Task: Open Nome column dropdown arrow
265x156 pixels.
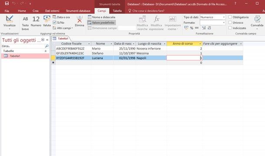Action: [x=111, y=44]
